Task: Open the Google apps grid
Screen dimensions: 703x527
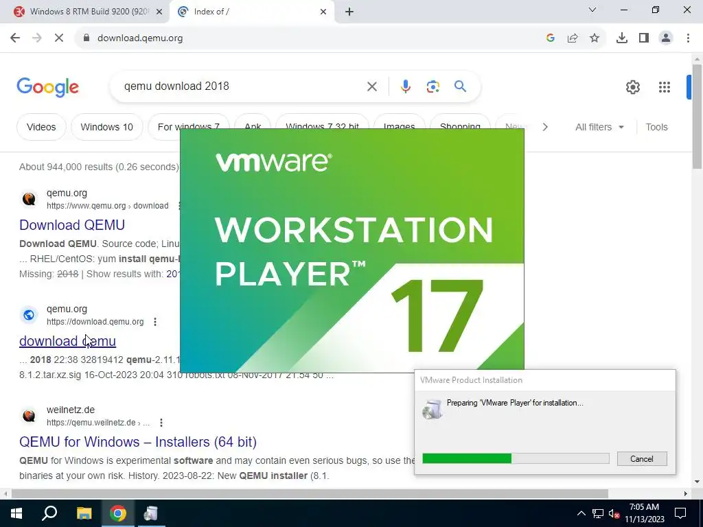Action: click(x=665, y=87)
